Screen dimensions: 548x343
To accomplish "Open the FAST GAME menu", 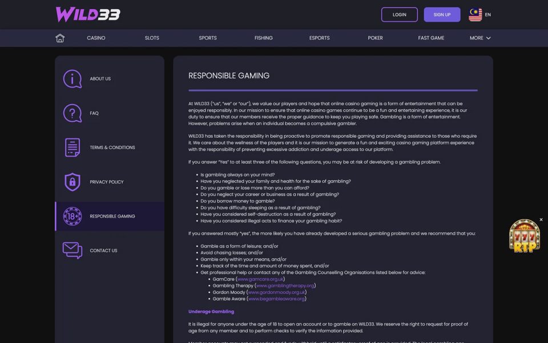I will (x=432, y=38).
